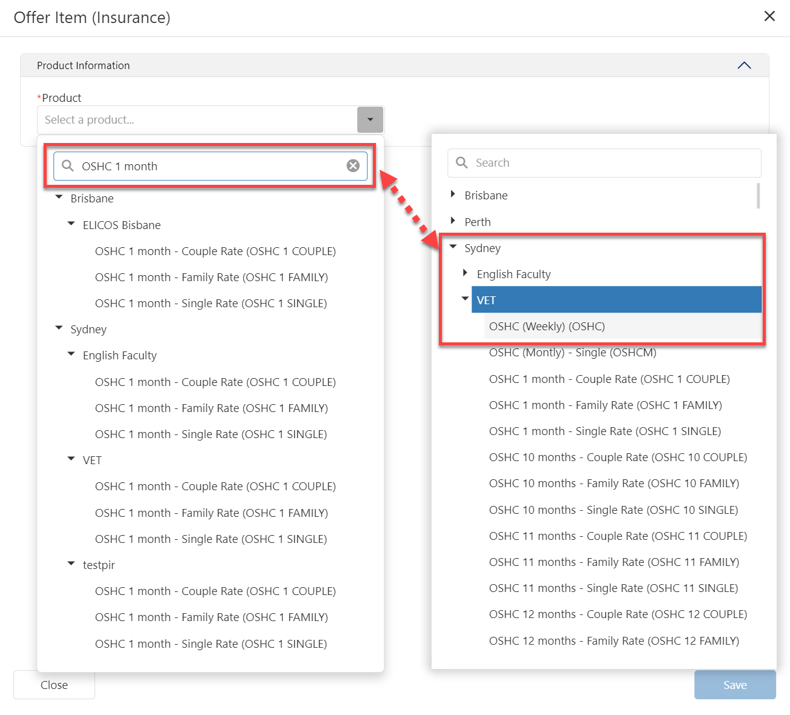Select testpir OSHC 1 month Couple Rate
Viewport: 790px width, 715px height.
[x=215, y=591]
